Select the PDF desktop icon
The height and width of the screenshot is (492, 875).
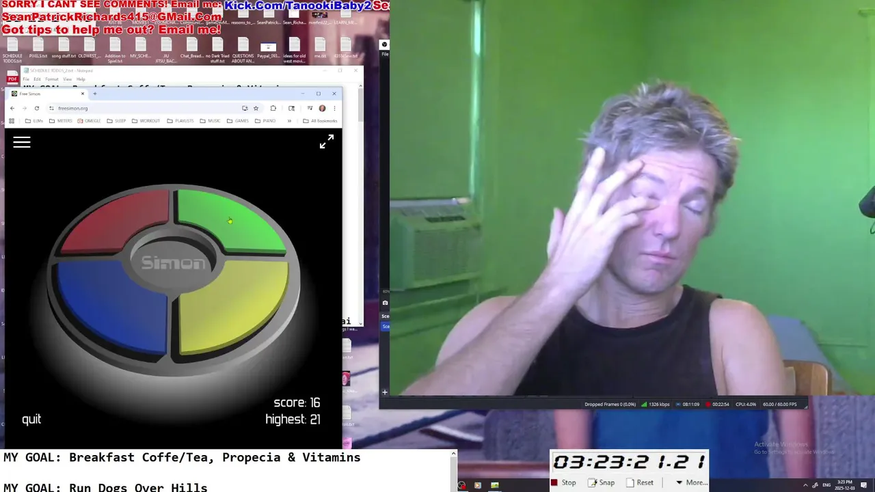[x=12, y=79]
